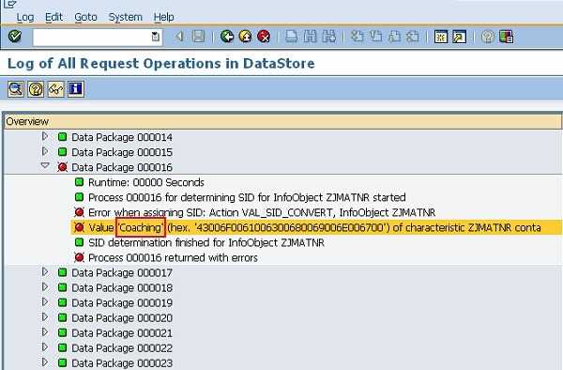Expand Data Package 000018 node
The width and height of the screenshot is (563, 370).
click(45, 287)
